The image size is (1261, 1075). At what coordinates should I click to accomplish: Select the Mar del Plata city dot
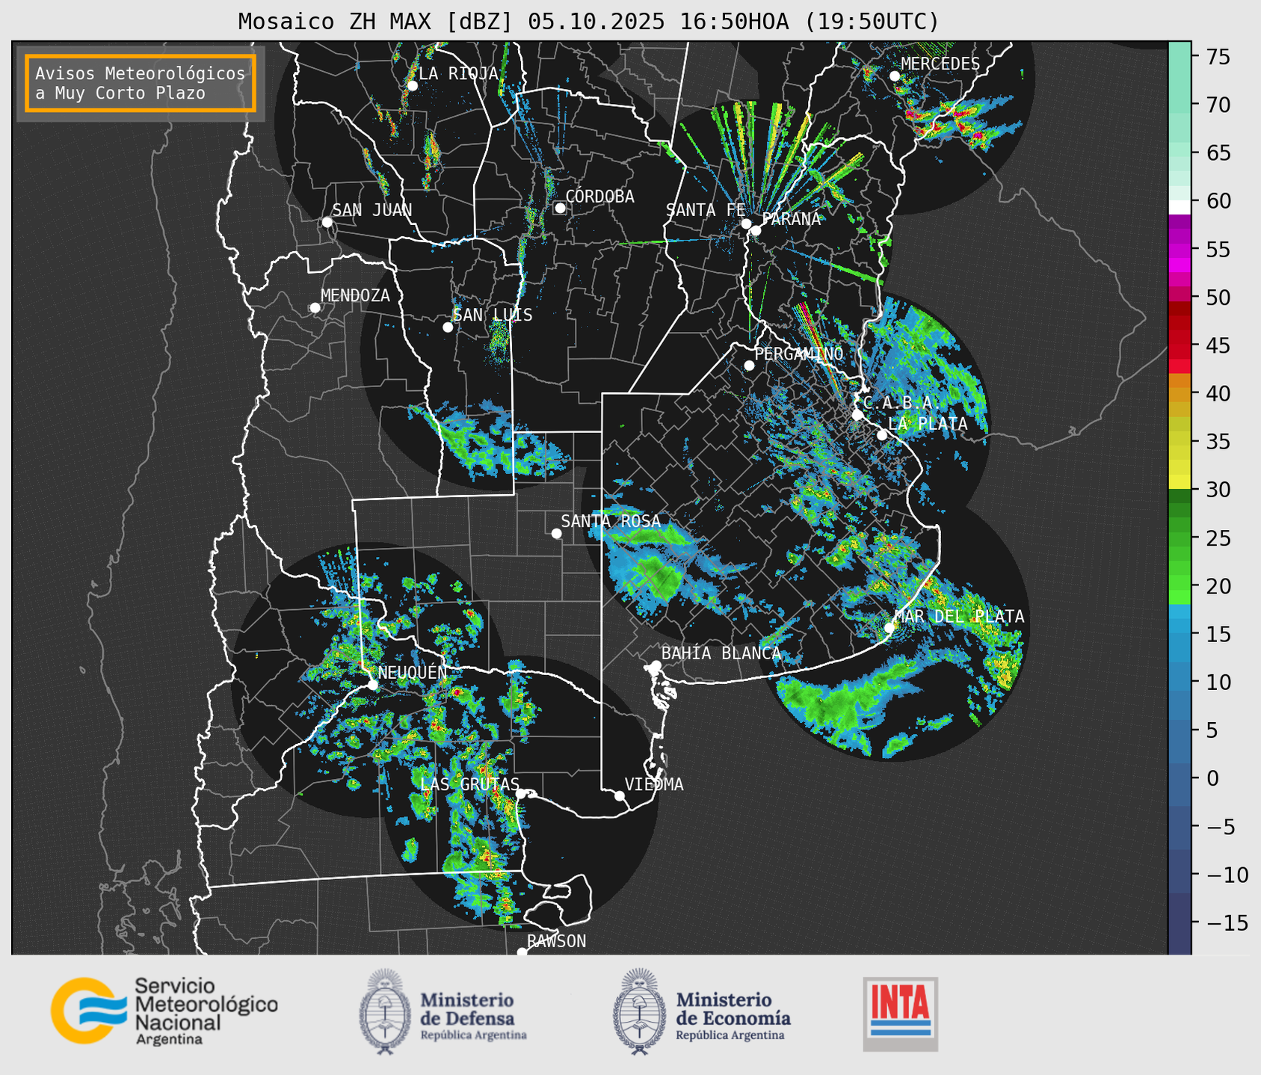tap(890, 628)
